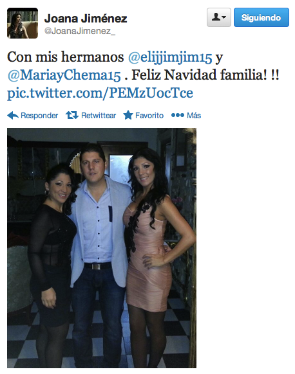Open the @elijjimjim15 mention link
The height and width of the screenshot is (374, 295).
[x=170, y=57]
